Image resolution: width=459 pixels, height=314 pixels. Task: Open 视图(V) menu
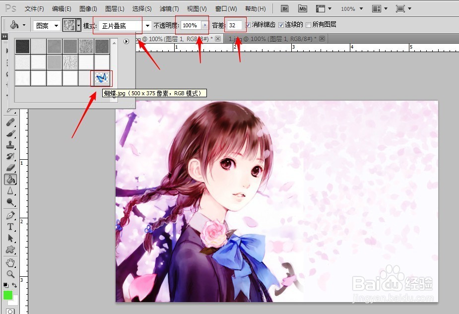click(197, 9)
